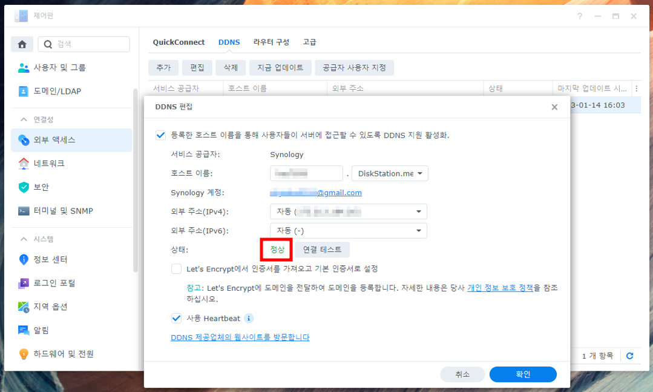Click the search magnifier icon
The height and width of the screenshot is (392, 653).
tap(48, 44)
